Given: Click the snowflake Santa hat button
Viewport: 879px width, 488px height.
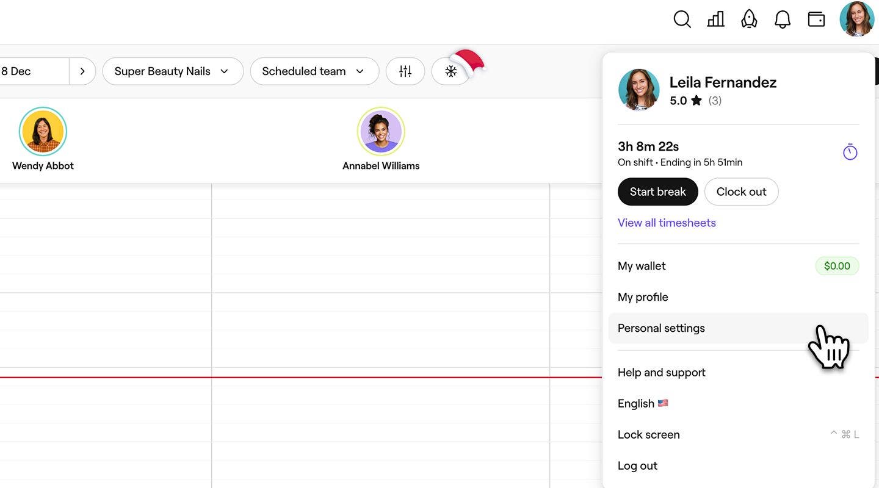Looking at the screenshot, I should 451,71.
